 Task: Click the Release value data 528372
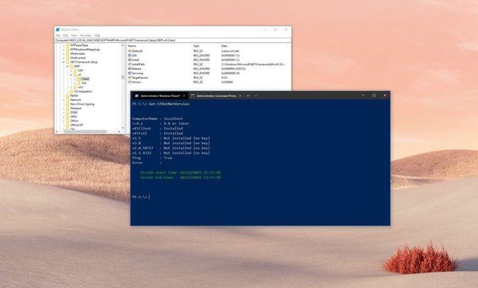[233, 69]
